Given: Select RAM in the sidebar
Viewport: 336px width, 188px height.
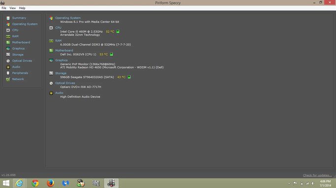Looking at the screenshot, I should tap(15, 36).
